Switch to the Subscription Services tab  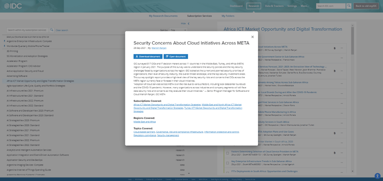pyautogui.click(x=200, y=16)
